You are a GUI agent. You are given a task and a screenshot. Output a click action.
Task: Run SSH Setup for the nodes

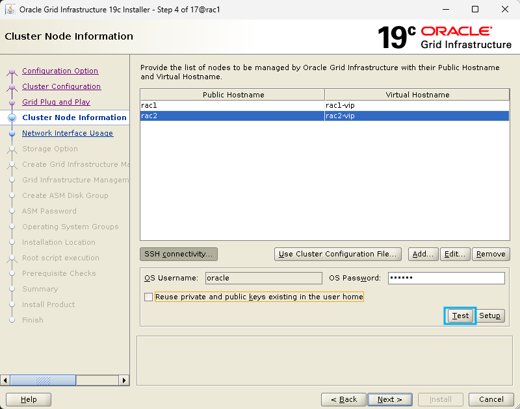490,316
